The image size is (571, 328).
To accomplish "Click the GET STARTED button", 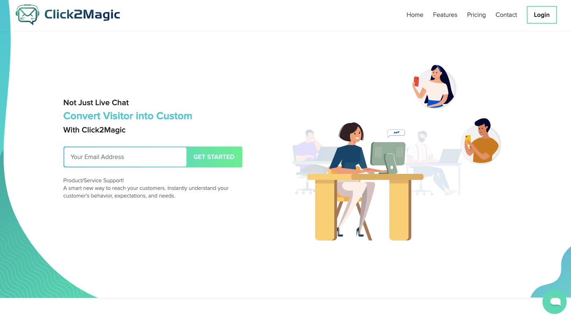I will pos(214,157).
